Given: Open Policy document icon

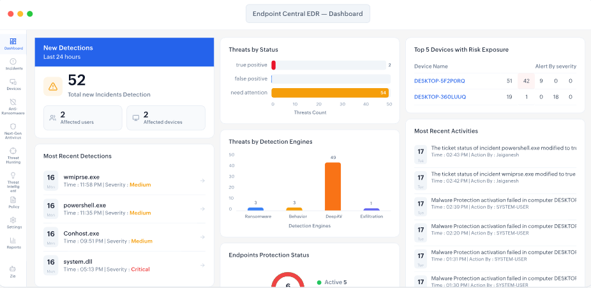Looking at the screenshot, I should point(13,200).
